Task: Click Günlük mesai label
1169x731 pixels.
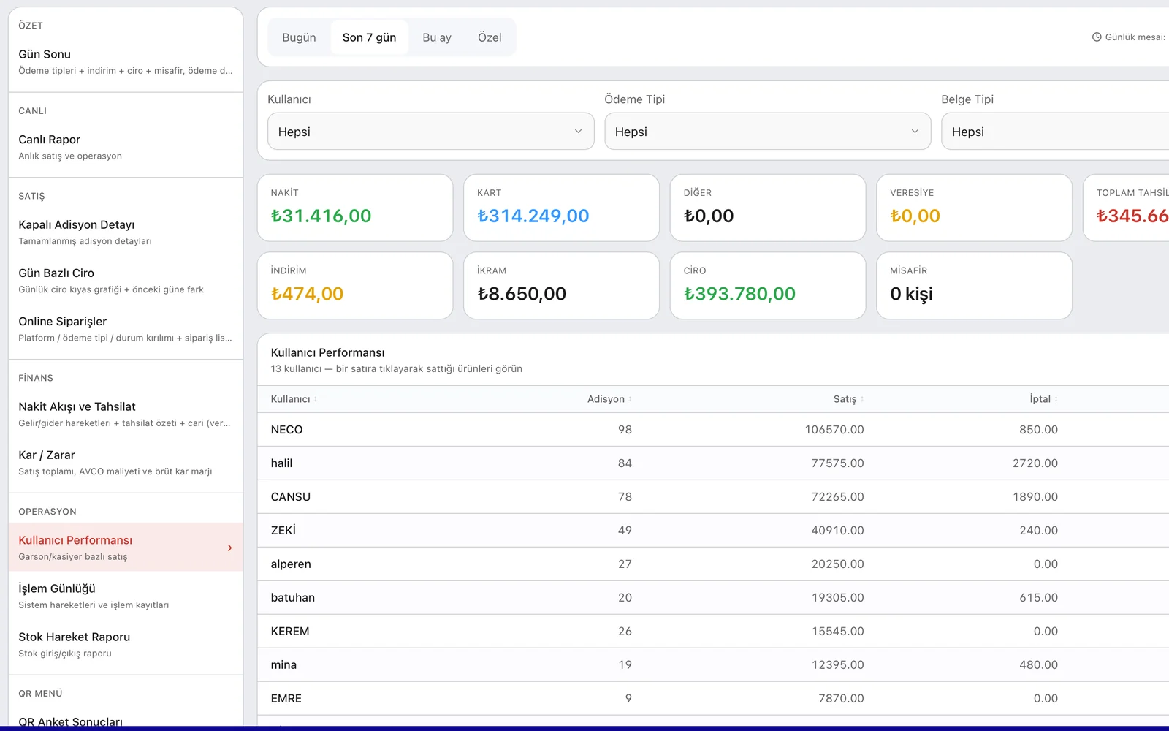Action: coord(1135,37)
